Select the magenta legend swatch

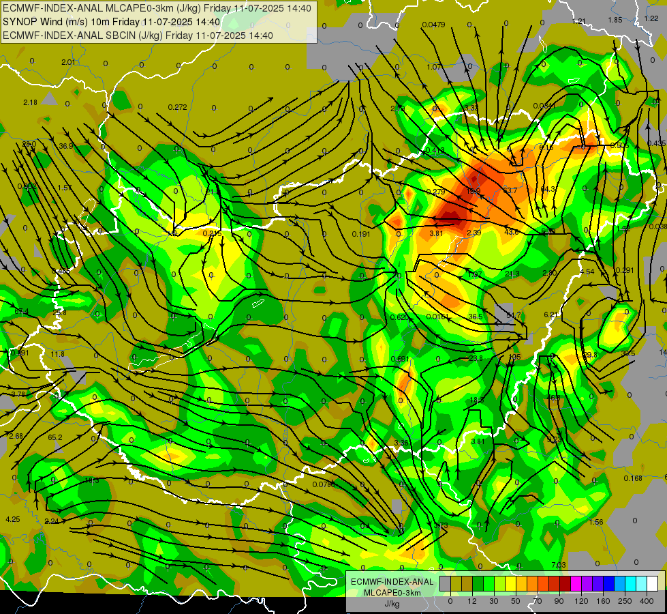click(576, 583)
